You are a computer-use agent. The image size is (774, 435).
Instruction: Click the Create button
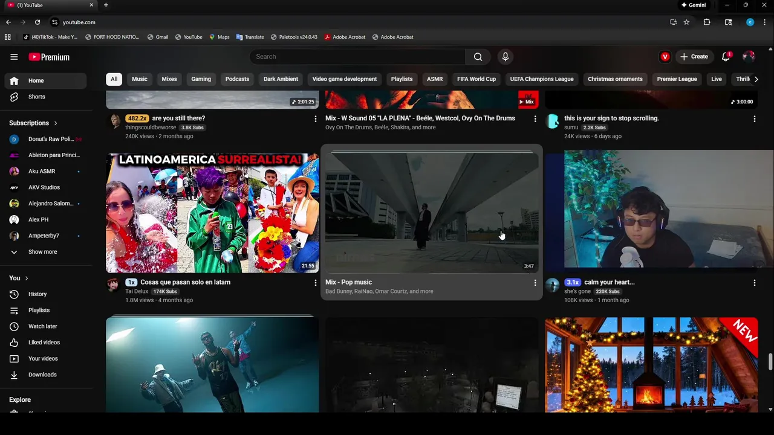click(x=694, y=57)
